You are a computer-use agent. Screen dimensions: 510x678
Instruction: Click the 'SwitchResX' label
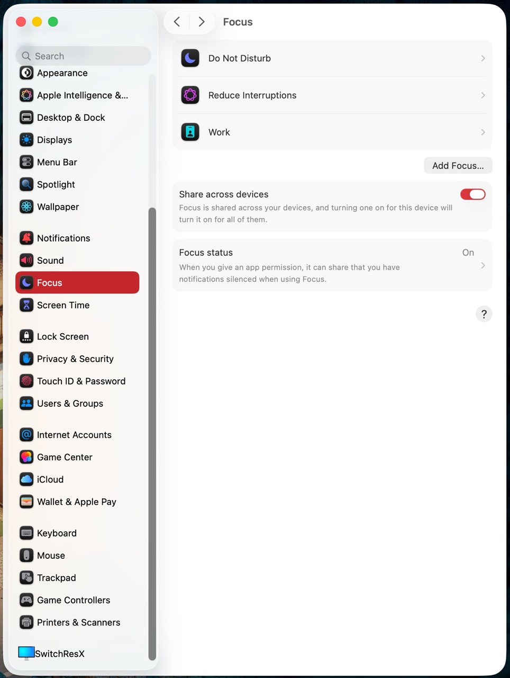[60, 654]
